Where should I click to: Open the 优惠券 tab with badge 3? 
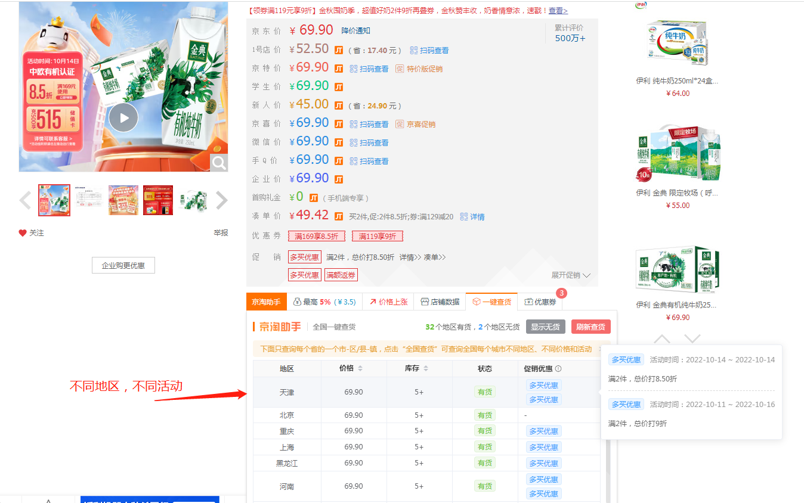click(x=540, y=302)
